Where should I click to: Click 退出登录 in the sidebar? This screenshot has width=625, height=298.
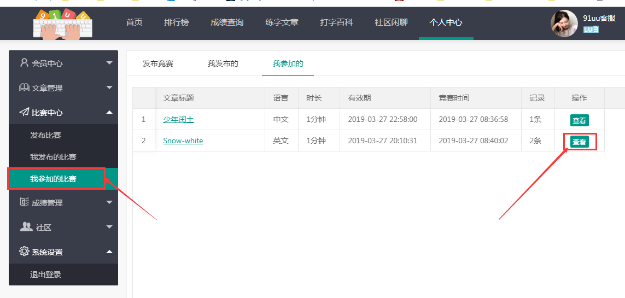tap(63, 274)
